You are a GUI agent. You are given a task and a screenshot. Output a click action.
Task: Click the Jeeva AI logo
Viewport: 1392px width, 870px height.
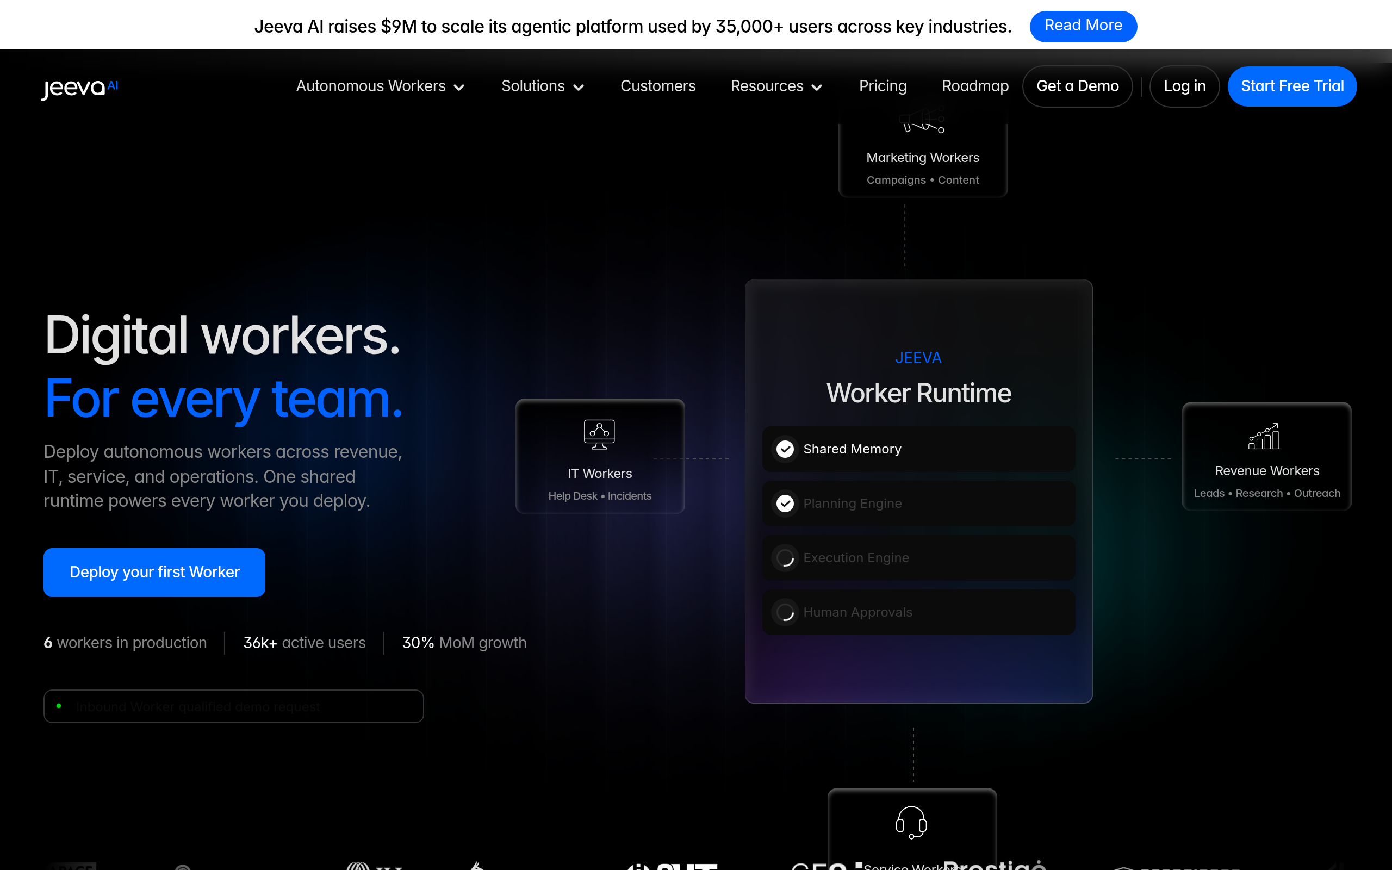click(79, 88)
